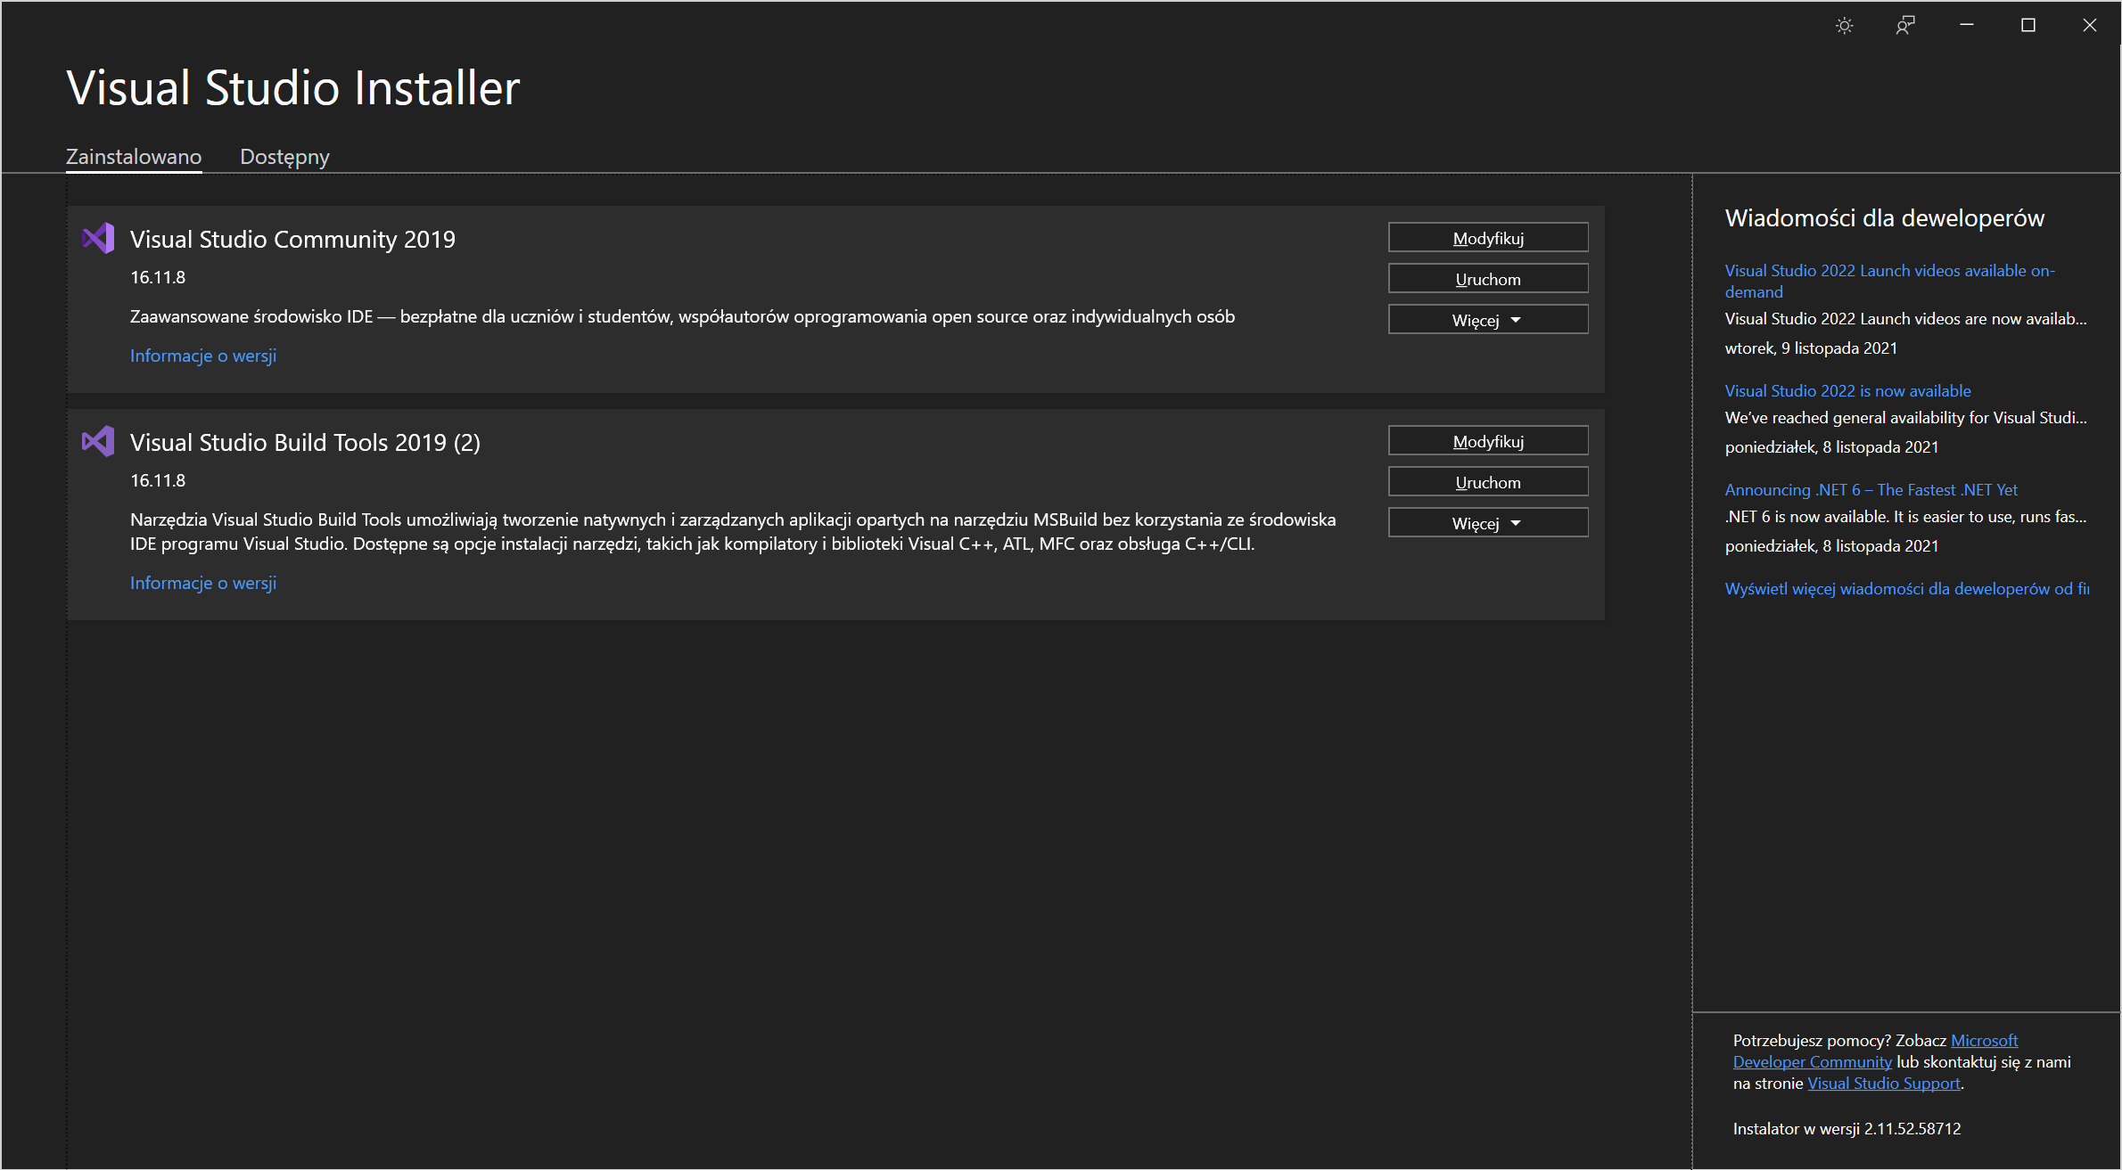Click the Visual Studio Build Tools logo

click(98, 441)
